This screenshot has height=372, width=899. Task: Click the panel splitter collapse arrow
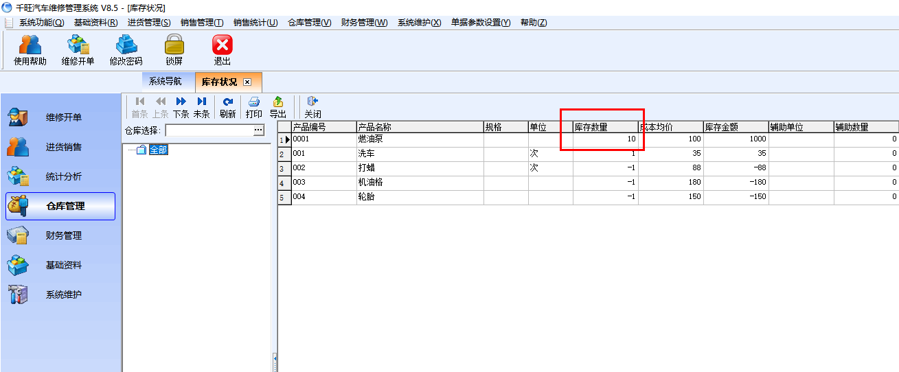(x=275, y=360)
